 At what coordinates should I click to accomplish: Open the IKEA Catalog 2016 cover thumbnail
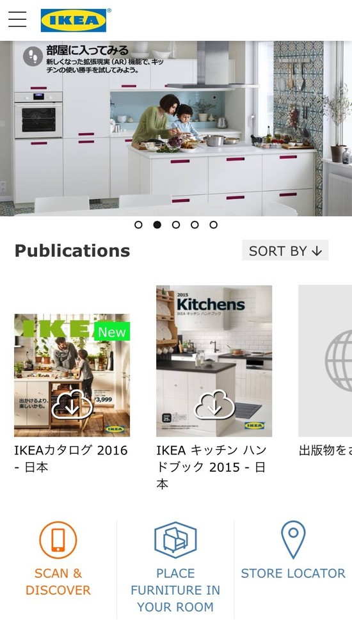(72, 375)
